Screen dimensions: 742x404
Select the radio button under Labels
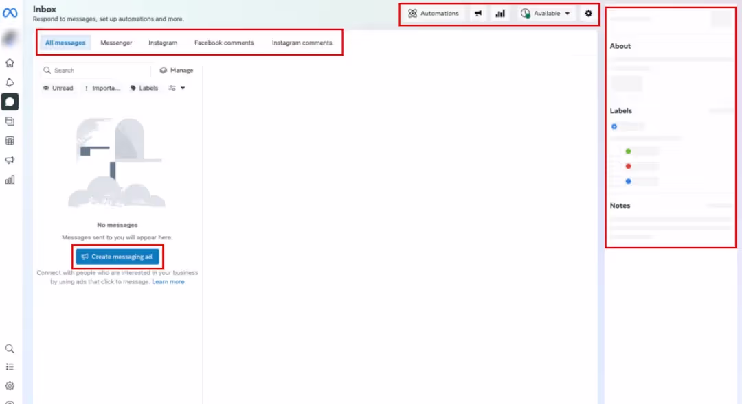coord(614,127)
